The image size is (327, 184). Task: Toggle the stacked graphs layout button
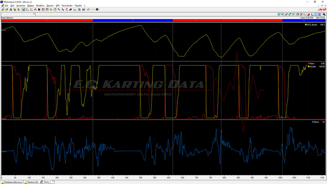click(x=316, y=14)
